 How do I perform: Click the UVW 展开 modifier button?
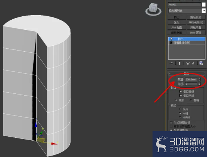coord(196,33)
